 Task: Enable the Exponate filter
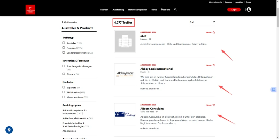64,87
